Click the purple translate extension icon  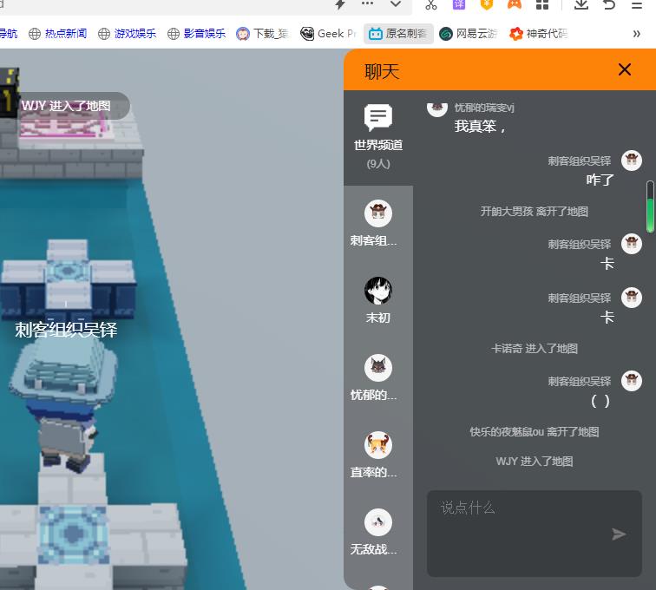pyautogui.click(x=459, y=4)
